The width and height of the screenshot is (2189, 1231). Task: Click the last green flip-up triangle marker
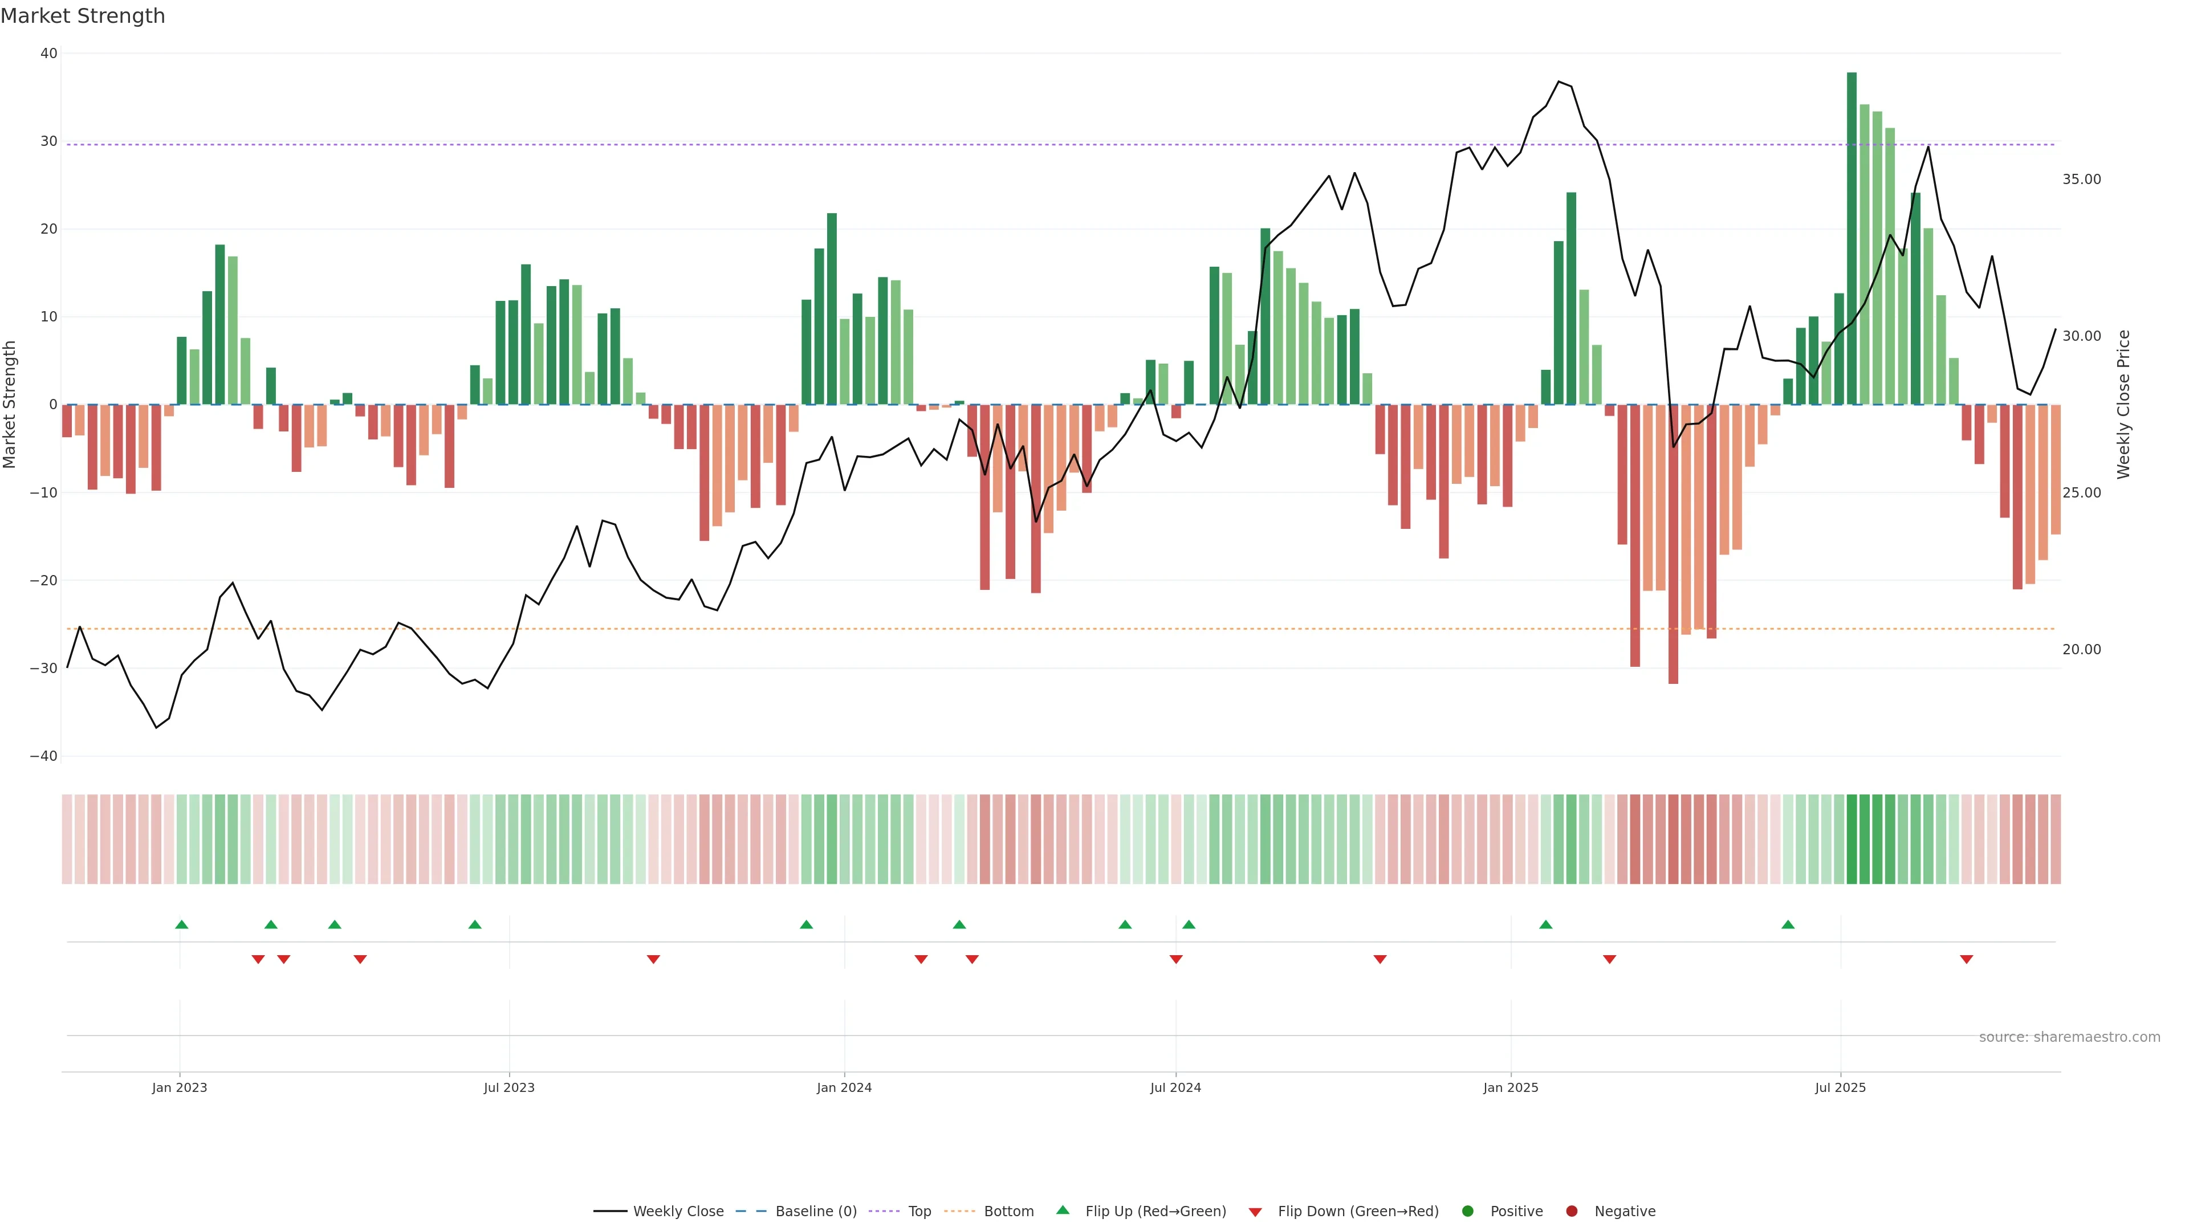click(x=1788, y=924)
